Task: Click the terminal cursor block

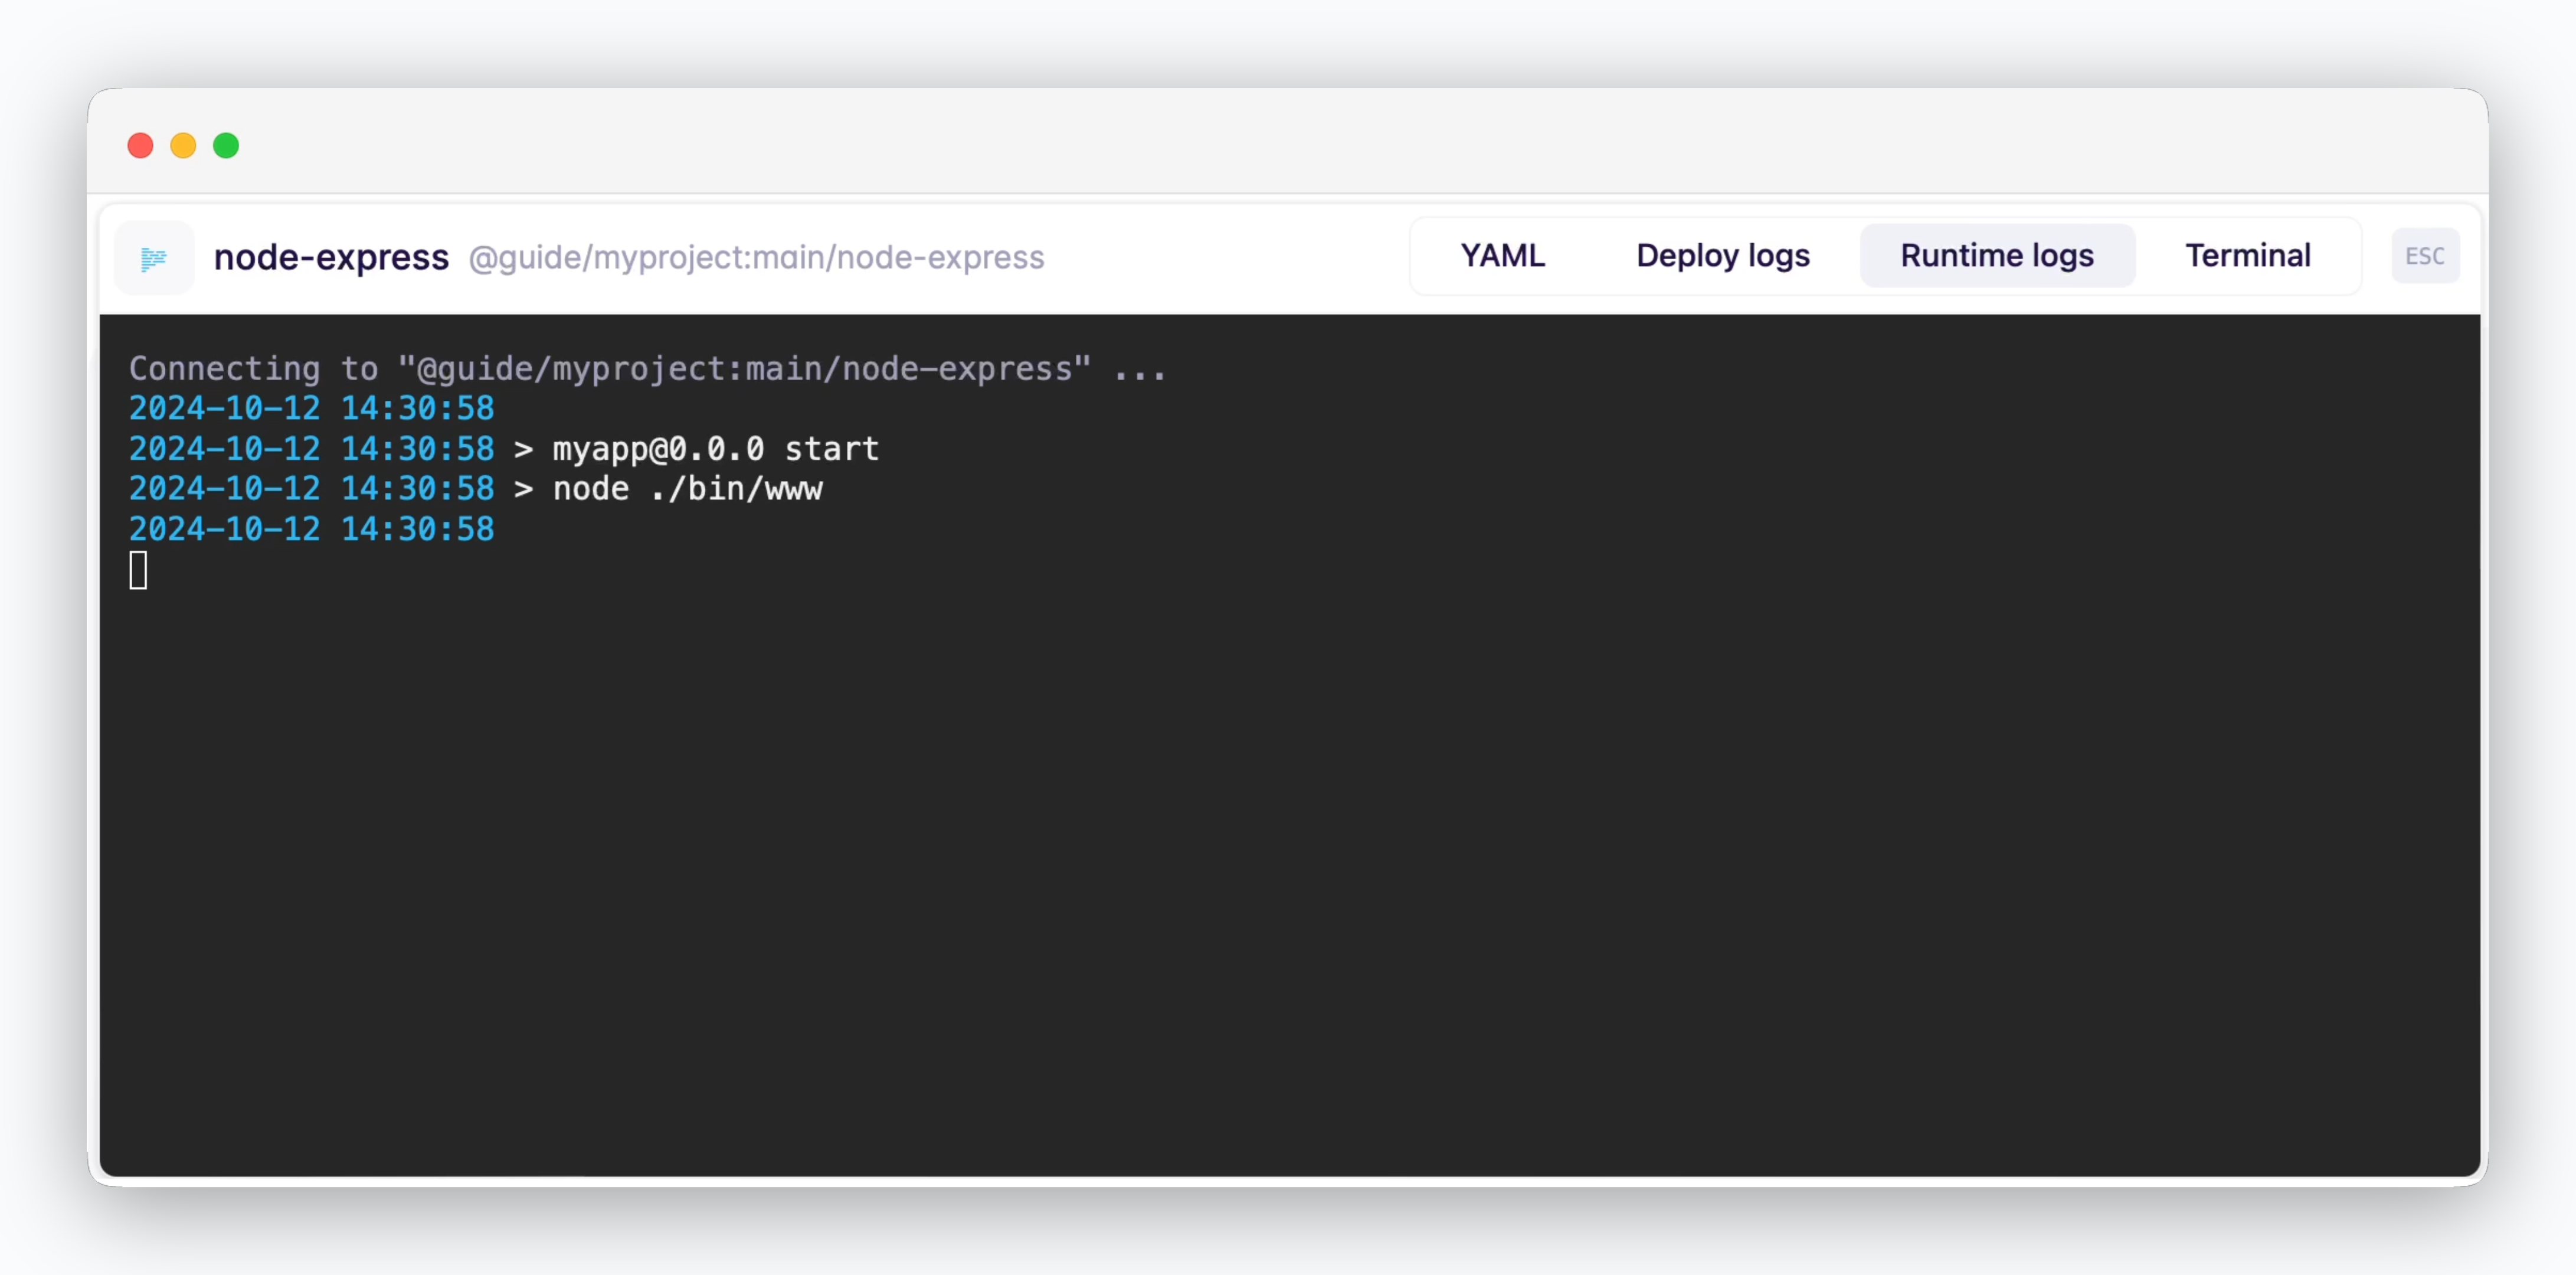Action: [x=138, y=570]
